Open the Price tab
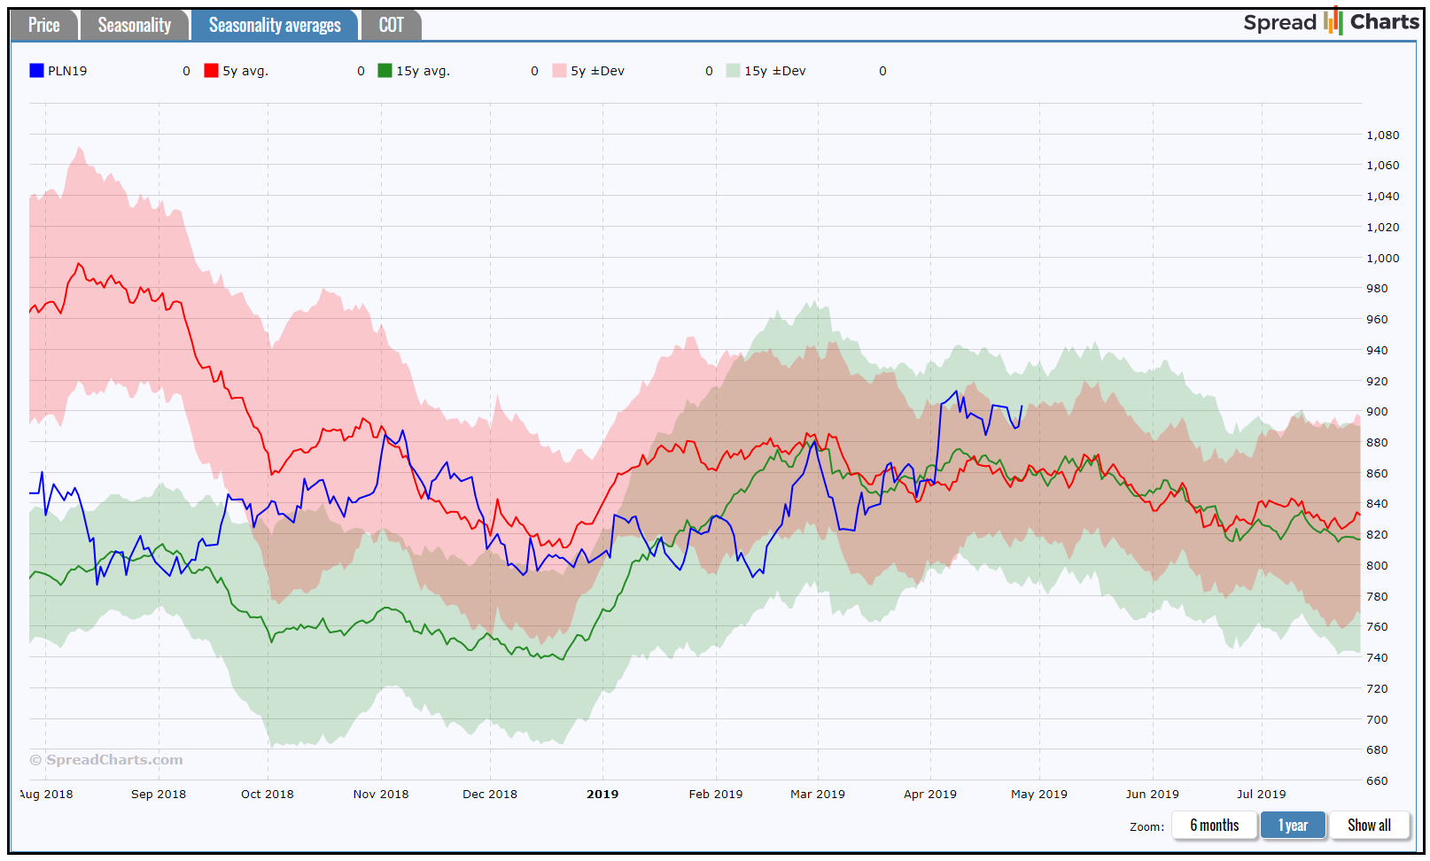Viewport: 1430px width, 861px height. 44,26
